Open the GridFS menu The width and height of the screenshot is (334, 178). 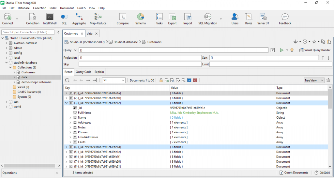click(x=81, y=8)
